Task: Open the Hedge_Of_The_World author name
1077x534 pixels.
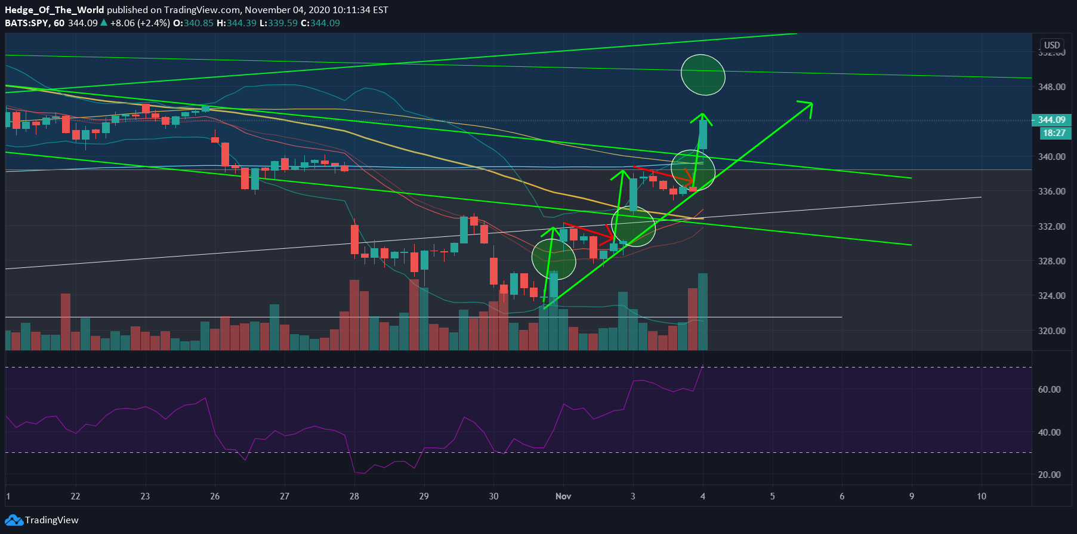Action: pos(54,10)
